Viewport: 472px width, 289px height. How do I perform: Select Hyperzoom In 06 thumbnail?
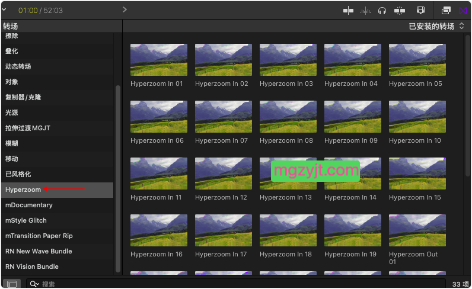159,117
